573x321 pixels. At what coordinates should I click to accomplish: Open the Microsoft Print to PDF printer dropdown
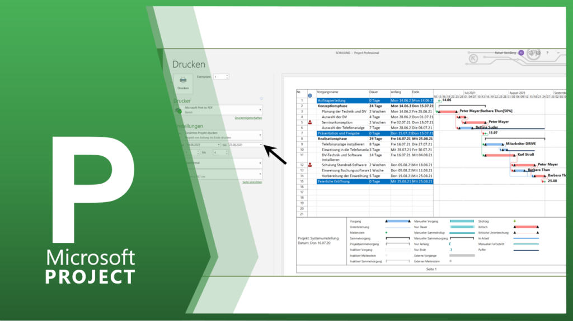(x=219, y=110)
